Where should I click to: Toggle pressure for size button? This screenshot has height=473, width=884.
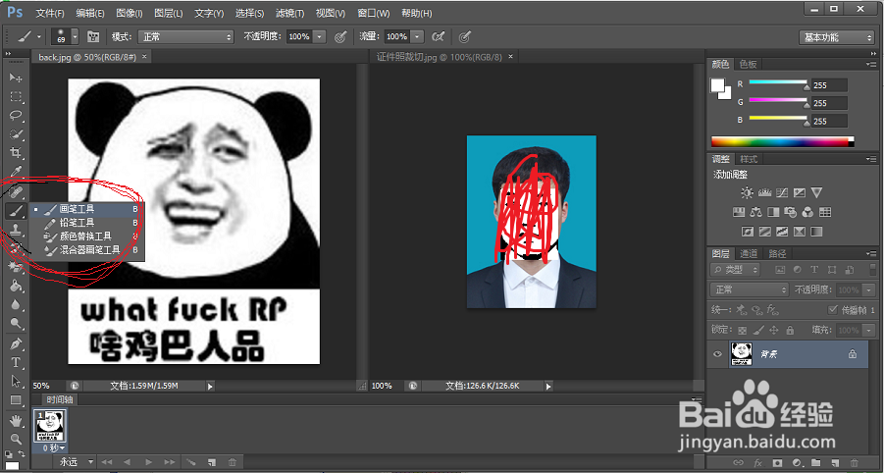click(464, 37)
